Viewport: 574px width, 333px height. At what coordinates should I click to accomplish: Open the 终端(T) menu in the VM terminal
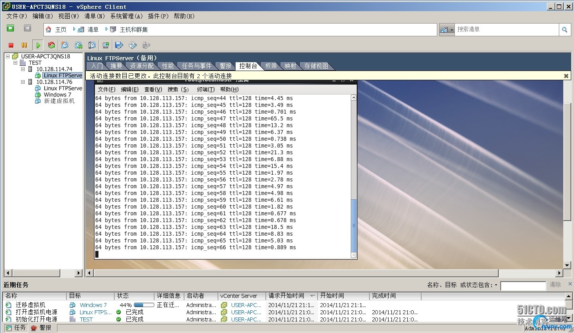click(x=206, y=89)
